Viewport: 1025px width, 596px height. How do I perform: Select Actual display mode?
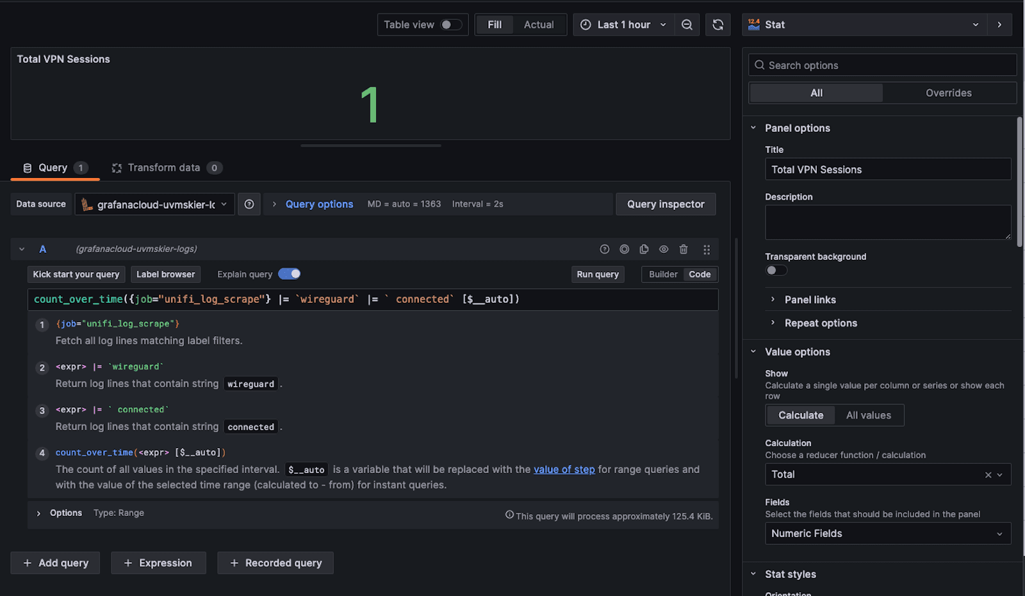tap(539, 25)
